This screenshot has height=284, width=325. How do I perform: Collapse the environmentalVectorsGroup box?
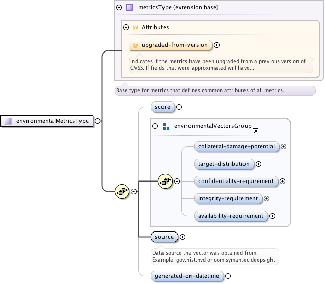(x=156, y=126)
